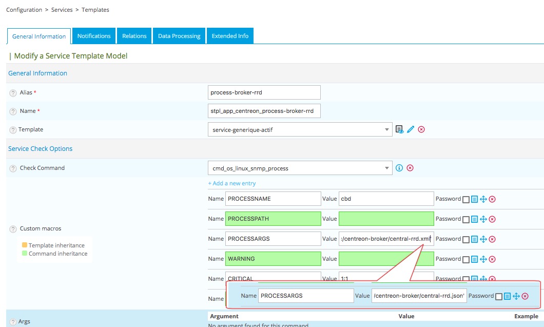This screenshot has height=327, width=544.
Task: Enable Password checkbox for PROCESSNAME macro
Action: click(466, 199)
